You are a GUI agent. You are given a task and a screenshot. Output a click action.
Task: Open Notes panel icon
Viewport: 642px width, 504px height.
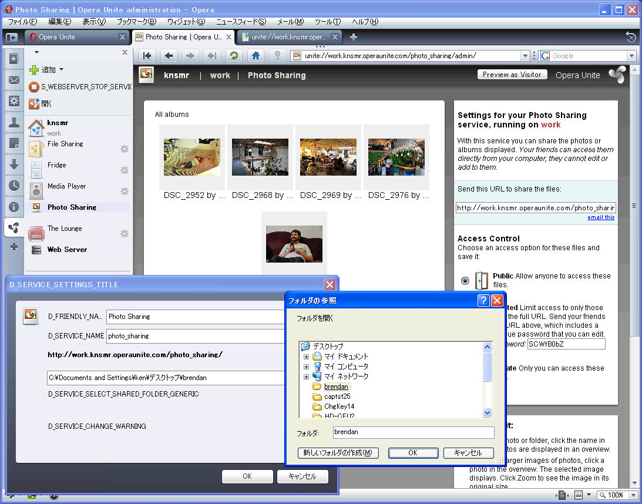point(14,143)
